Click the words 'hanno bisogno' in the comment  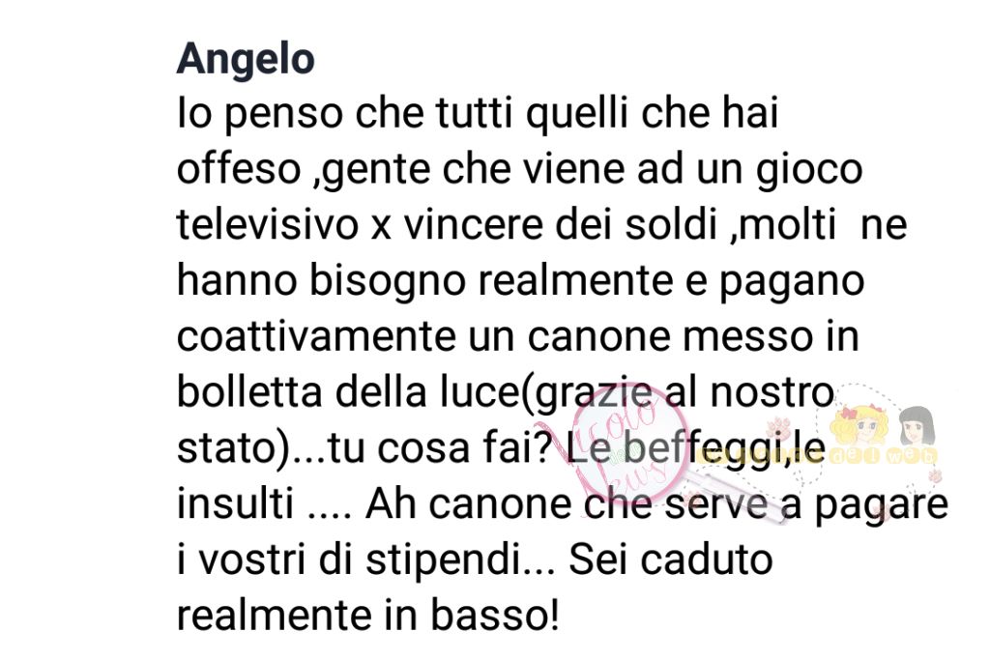coord(321,280)
